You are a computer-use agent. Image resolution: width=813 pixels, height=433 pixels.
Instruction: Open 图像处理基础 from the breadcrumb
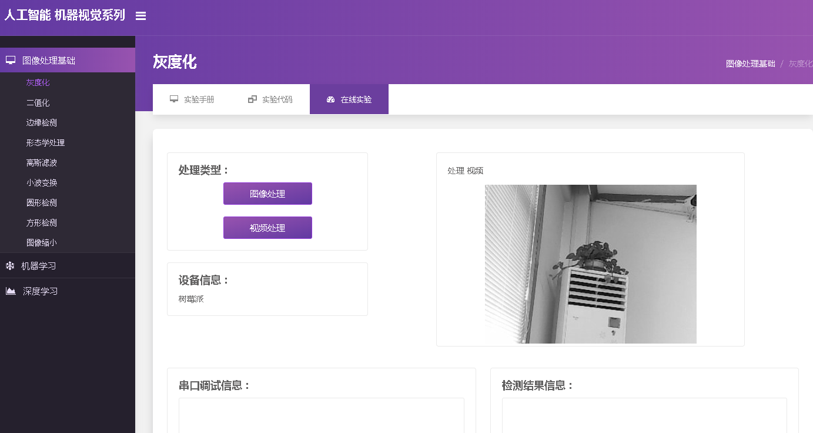click(x=750, y=63)
